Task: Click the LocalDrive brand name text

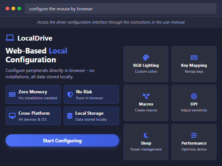Action: (x=35, y=38)
